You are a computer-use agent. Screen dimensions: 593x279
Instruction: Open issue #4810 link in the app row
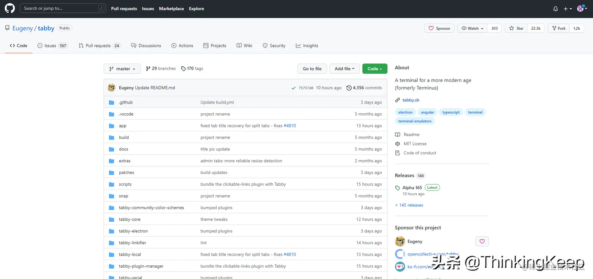click(290, 126)
